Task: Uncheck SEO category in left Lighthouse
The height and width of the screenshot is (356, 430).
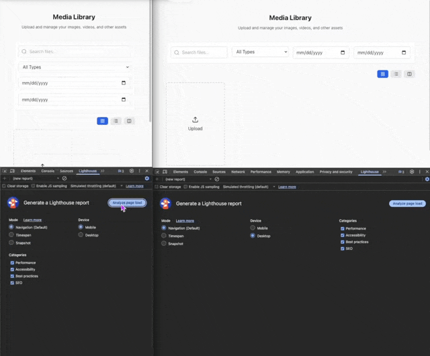Action: tap(12, 283)
